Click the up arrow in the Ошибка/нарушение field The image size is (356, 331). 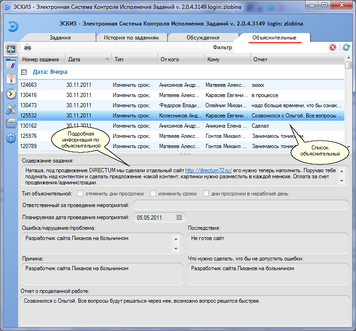[x=176, y=239]
